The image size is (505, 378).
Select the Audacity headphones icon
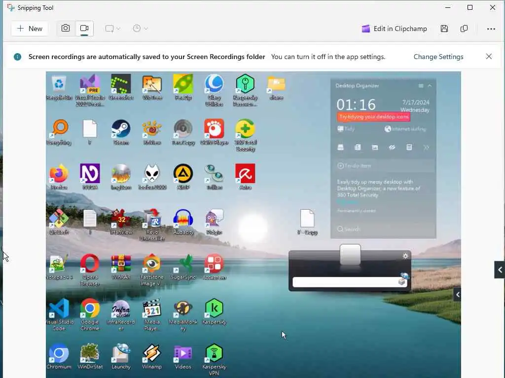tap(183, 222)
